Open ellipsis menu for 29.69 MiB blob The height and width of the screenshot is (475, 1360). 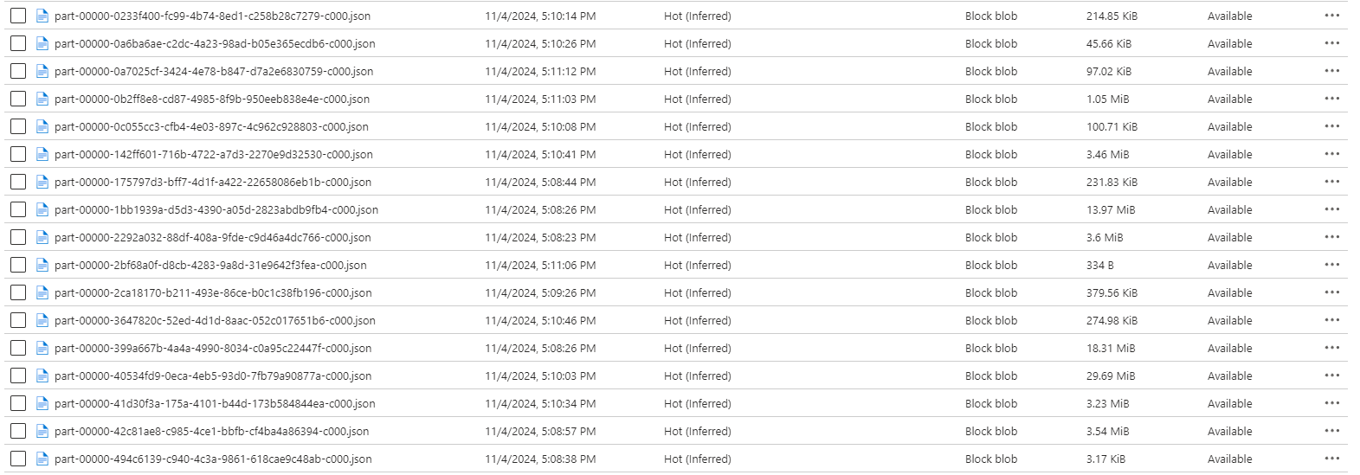1331,376
